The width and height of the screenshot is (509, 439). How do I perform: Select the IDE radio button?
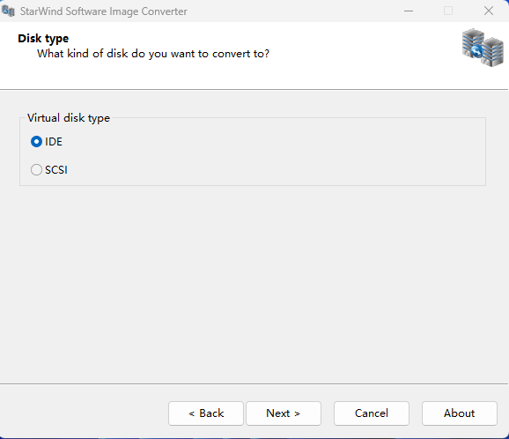coord(36,142)
